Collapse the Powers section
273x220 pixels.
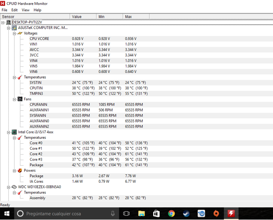pos(14,171)
